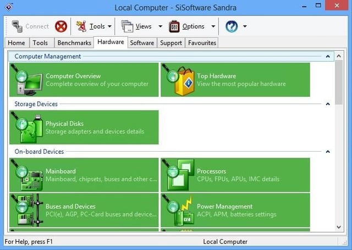This screenshot has height=250, width=352.
Task: Click 'ACPI, APM, batteries settings' text
Action: (x=237, y=214)
